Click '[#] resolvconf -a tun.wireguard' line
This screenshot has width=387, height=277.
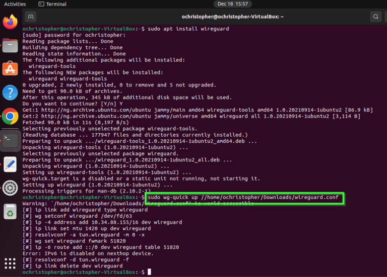point(84,235)
